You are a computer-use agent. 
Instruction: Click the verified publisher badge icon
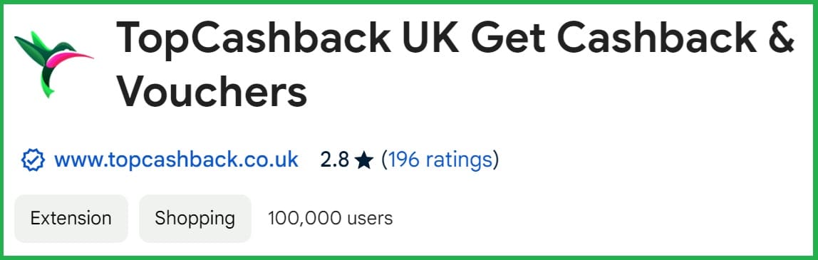(x=33, y=160)
